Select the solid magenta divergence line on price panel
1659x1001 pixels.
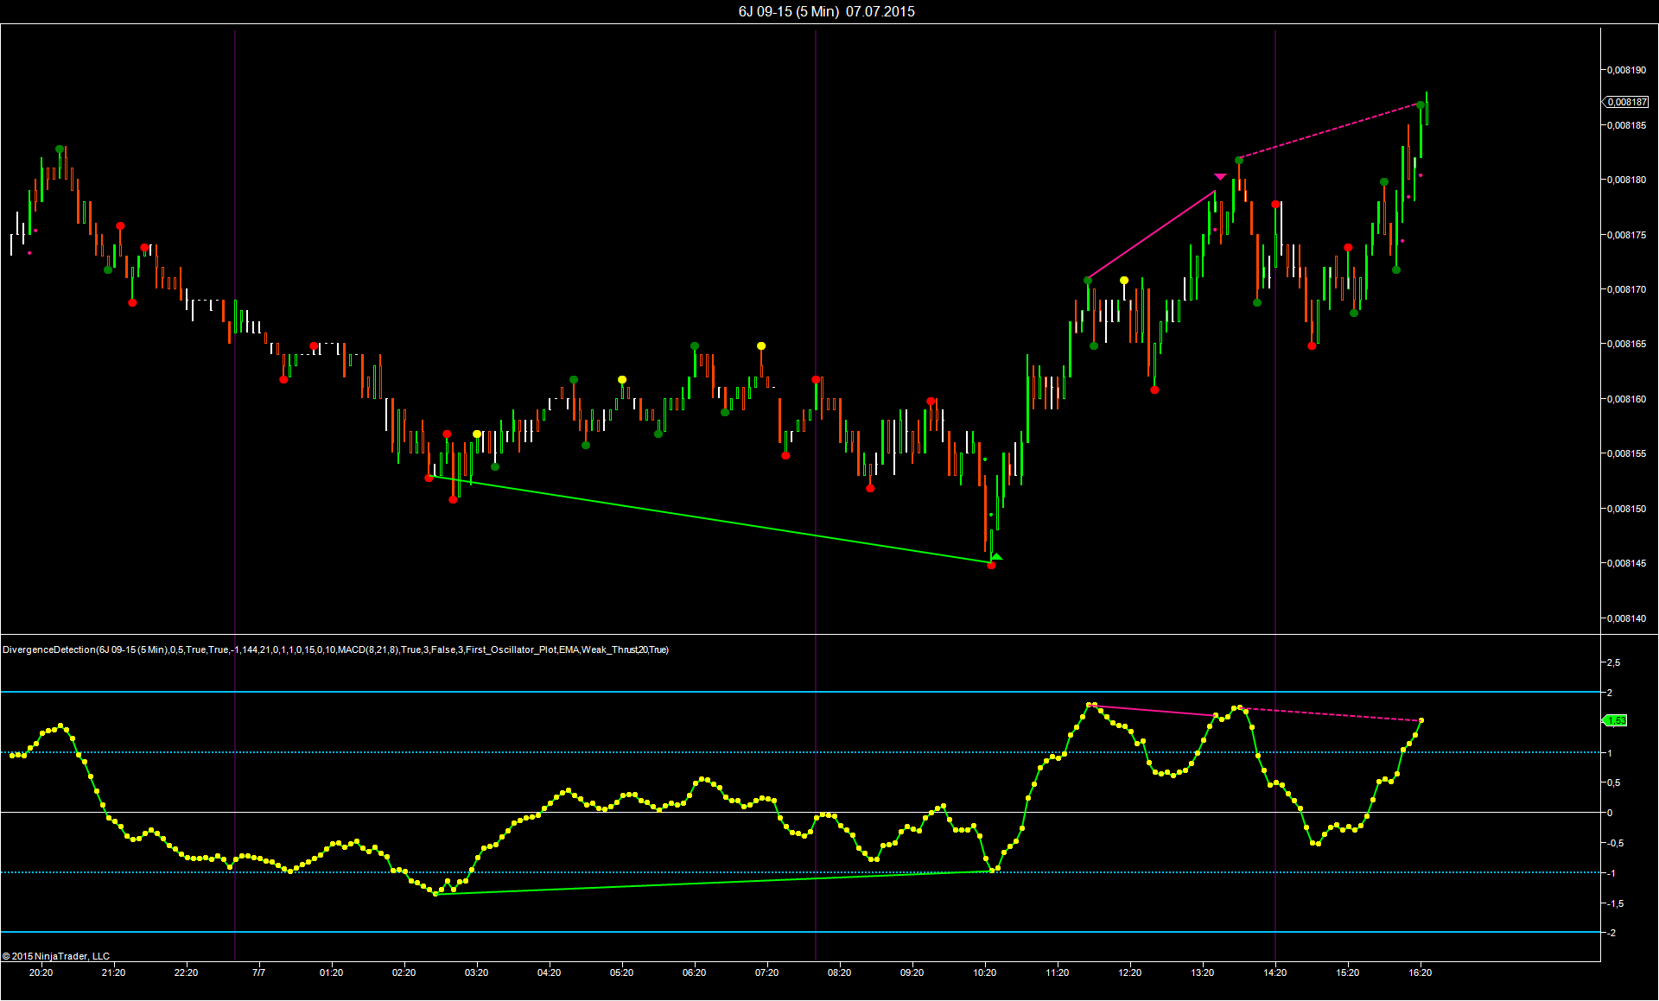pyautogui.click(x=1152, y=234)
